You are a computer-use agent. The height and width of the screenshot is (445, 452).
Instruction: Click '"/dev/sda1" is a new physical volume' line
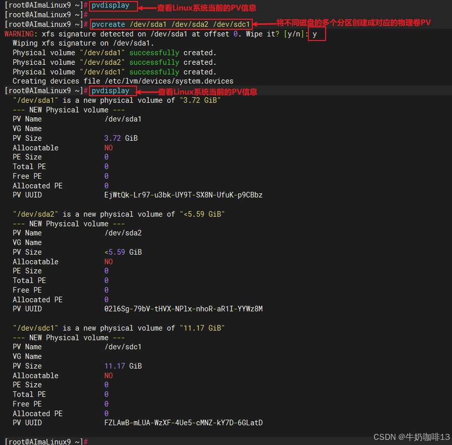(x=117, y=100)
